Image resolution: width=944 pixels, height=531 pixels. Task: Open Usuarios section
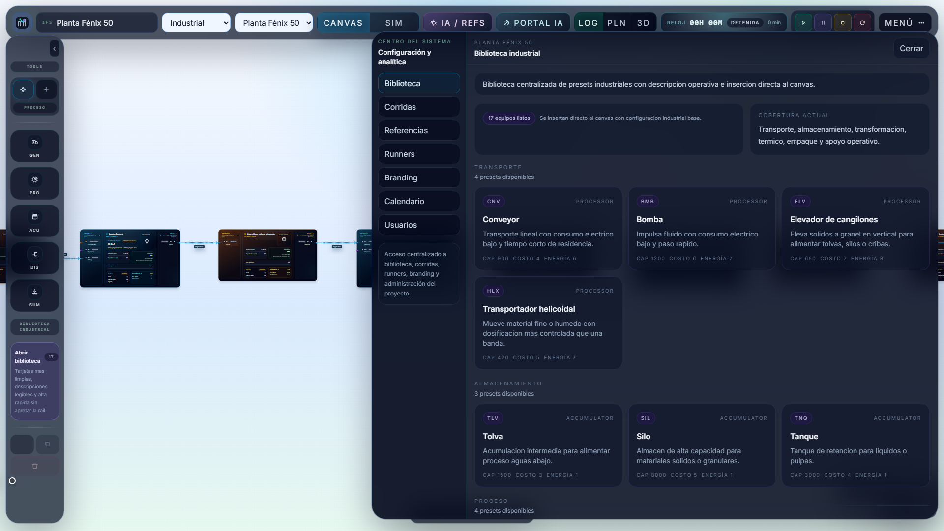[419, 225]
